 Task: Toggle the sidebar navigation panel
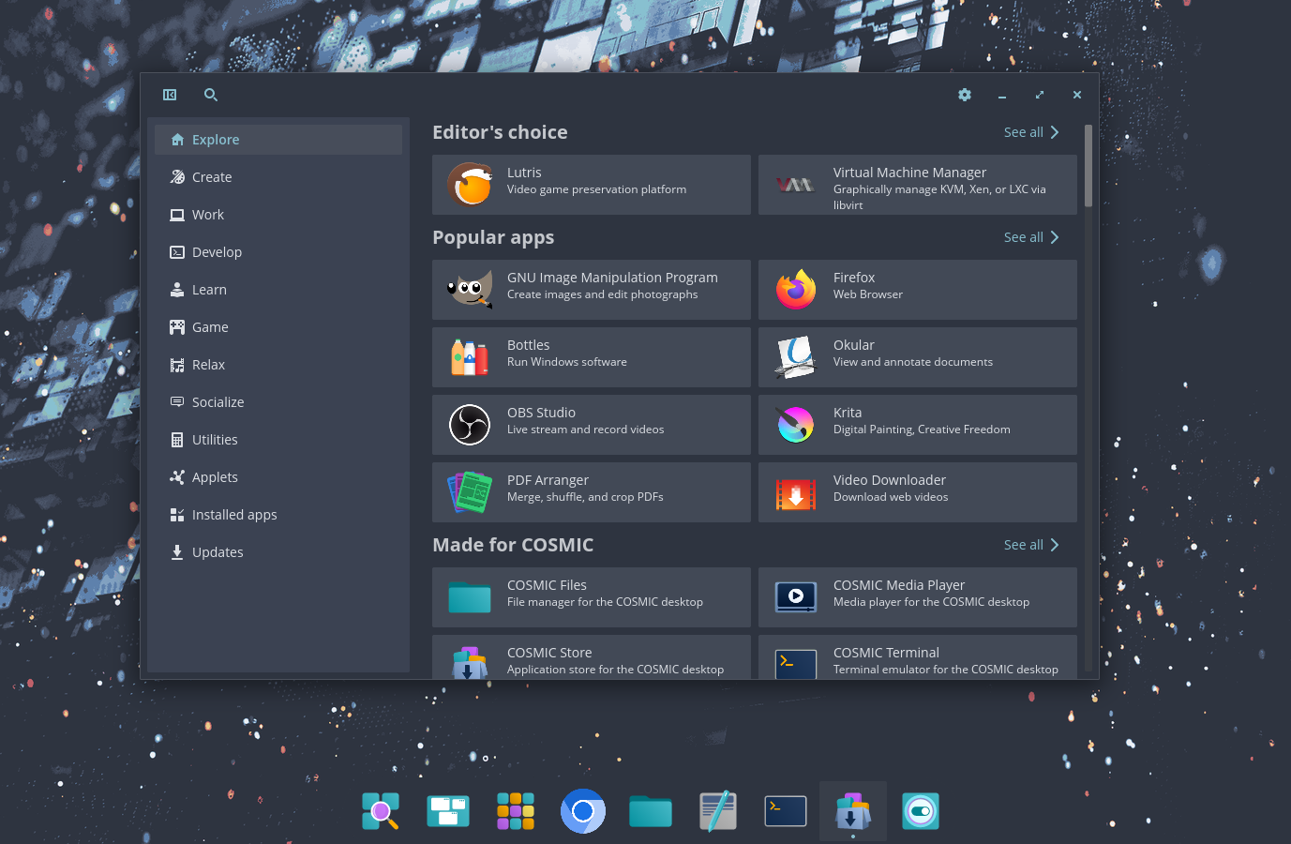click(170, 95)
